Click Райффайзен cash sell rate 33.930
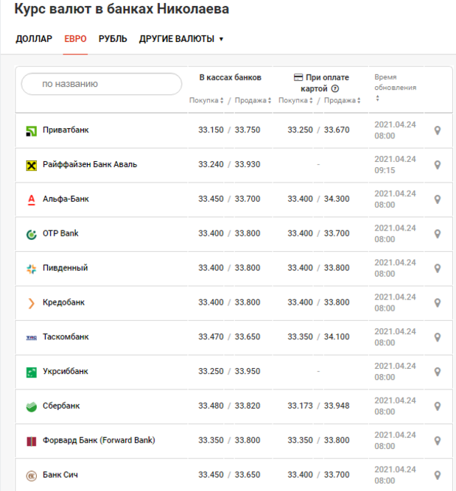This screenshot has height=491, width=456. pyautogui.click(x=248, y=164)
